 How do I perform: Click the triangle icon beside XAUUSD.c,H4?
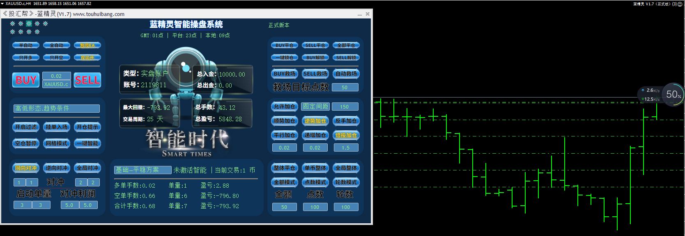[2, 3]
